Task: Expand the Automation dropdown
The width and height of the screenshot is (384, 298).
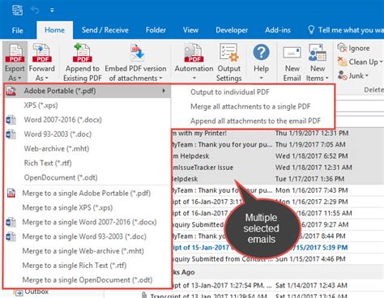Action: coord(194,79)
